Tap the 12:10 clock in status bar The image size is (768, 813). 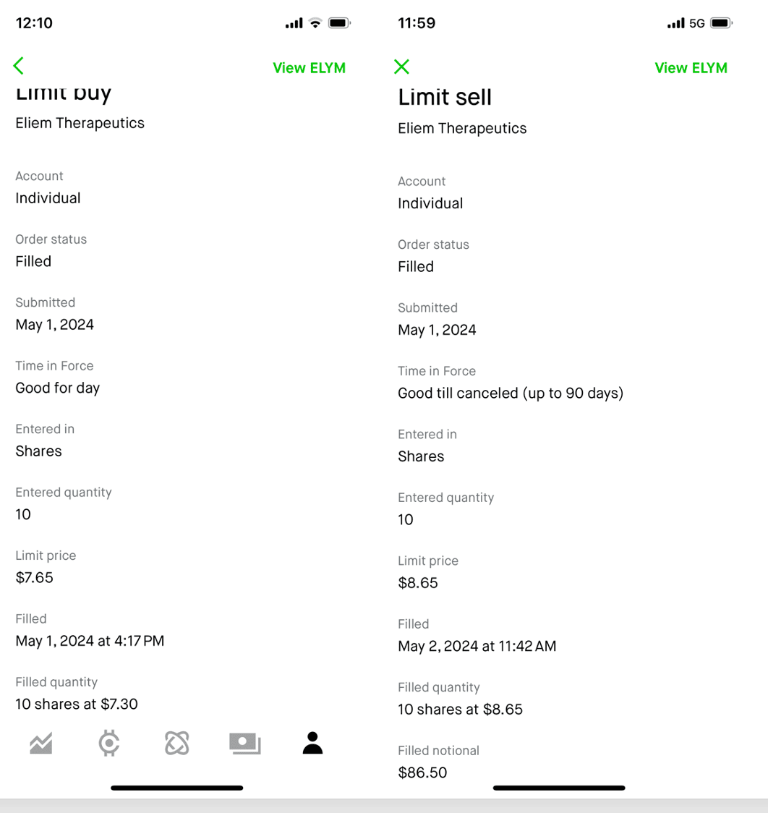34,23
